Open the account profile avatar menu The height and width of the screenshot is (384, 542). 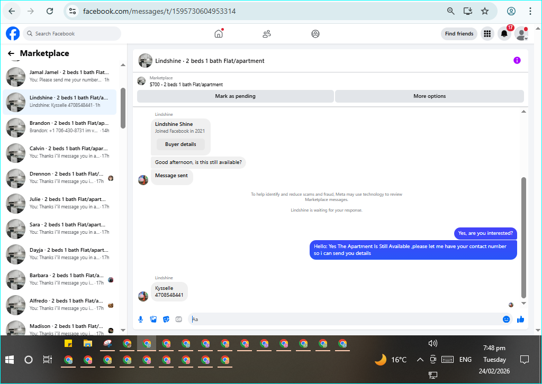(x=521, y=33)
